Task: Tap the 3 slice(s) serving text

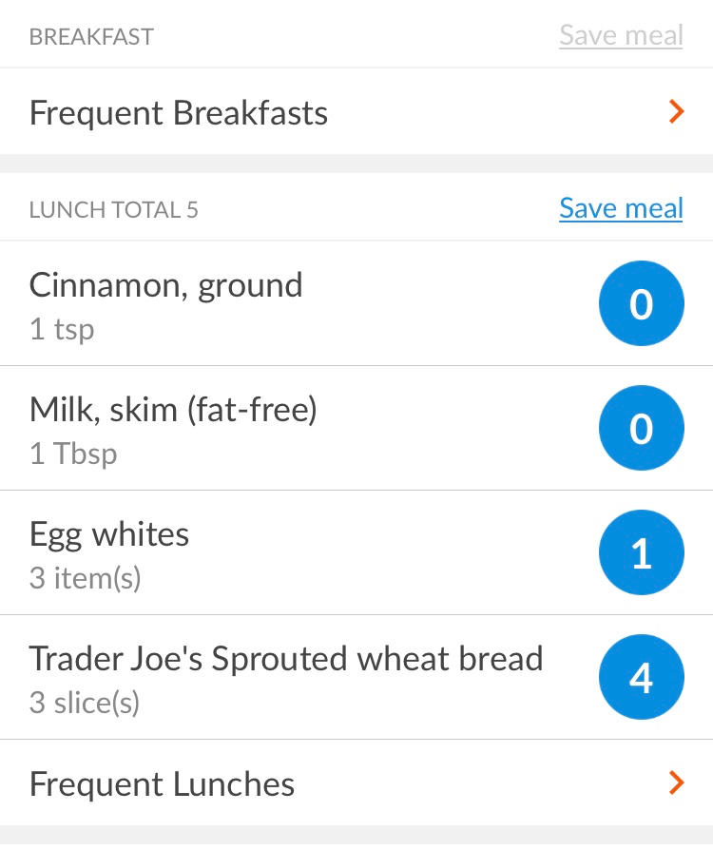Action: [85, 703]
